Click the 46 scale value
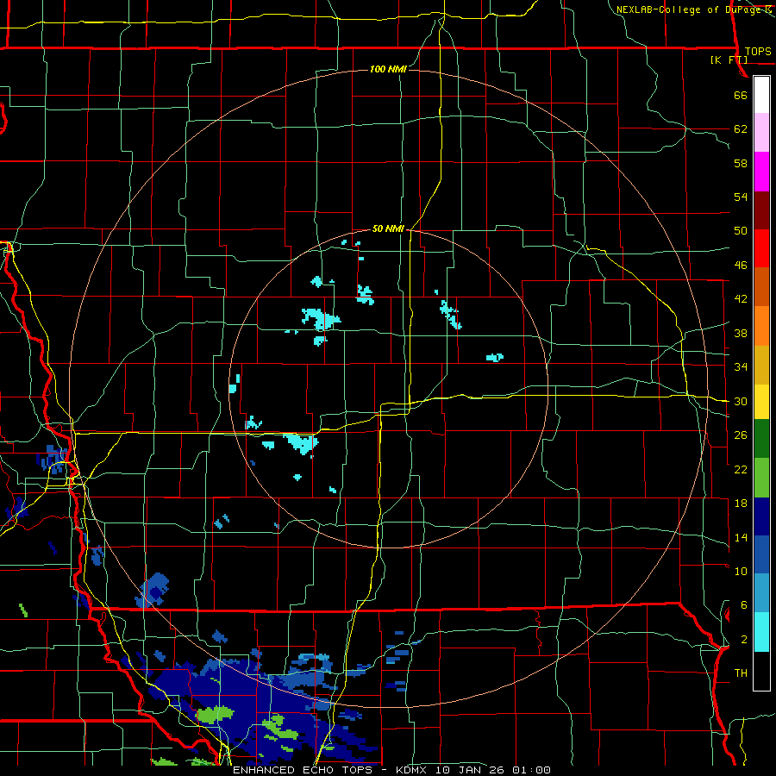 point(741,266)
